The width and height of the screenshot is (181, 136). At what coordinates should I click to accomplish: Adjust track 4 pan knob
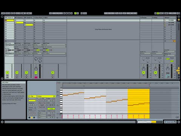pos(36,69)
